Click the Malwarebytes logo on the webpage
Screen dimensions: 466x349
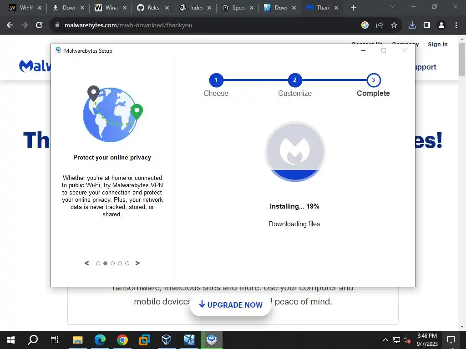pyautogui.click(x=35, y=66)
